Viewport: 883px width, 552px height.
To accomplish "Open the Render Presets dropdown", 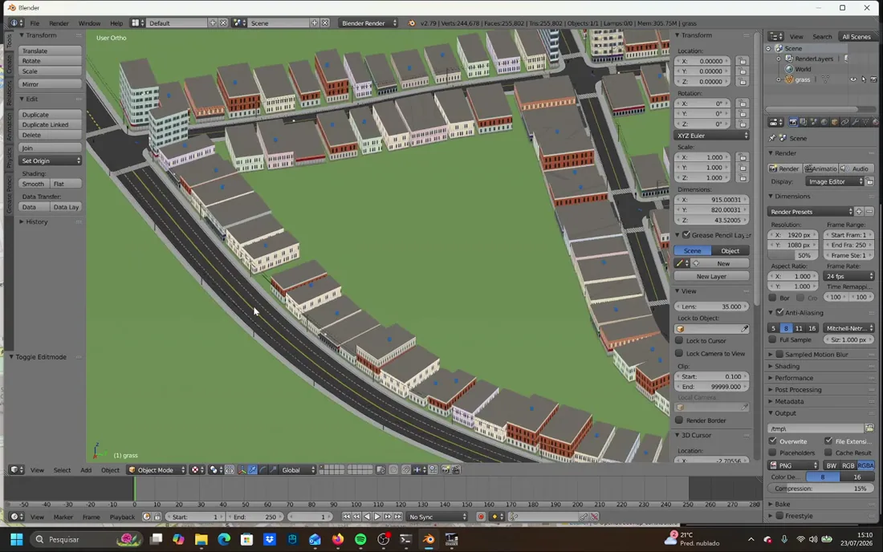I will (x=810, y=212).
